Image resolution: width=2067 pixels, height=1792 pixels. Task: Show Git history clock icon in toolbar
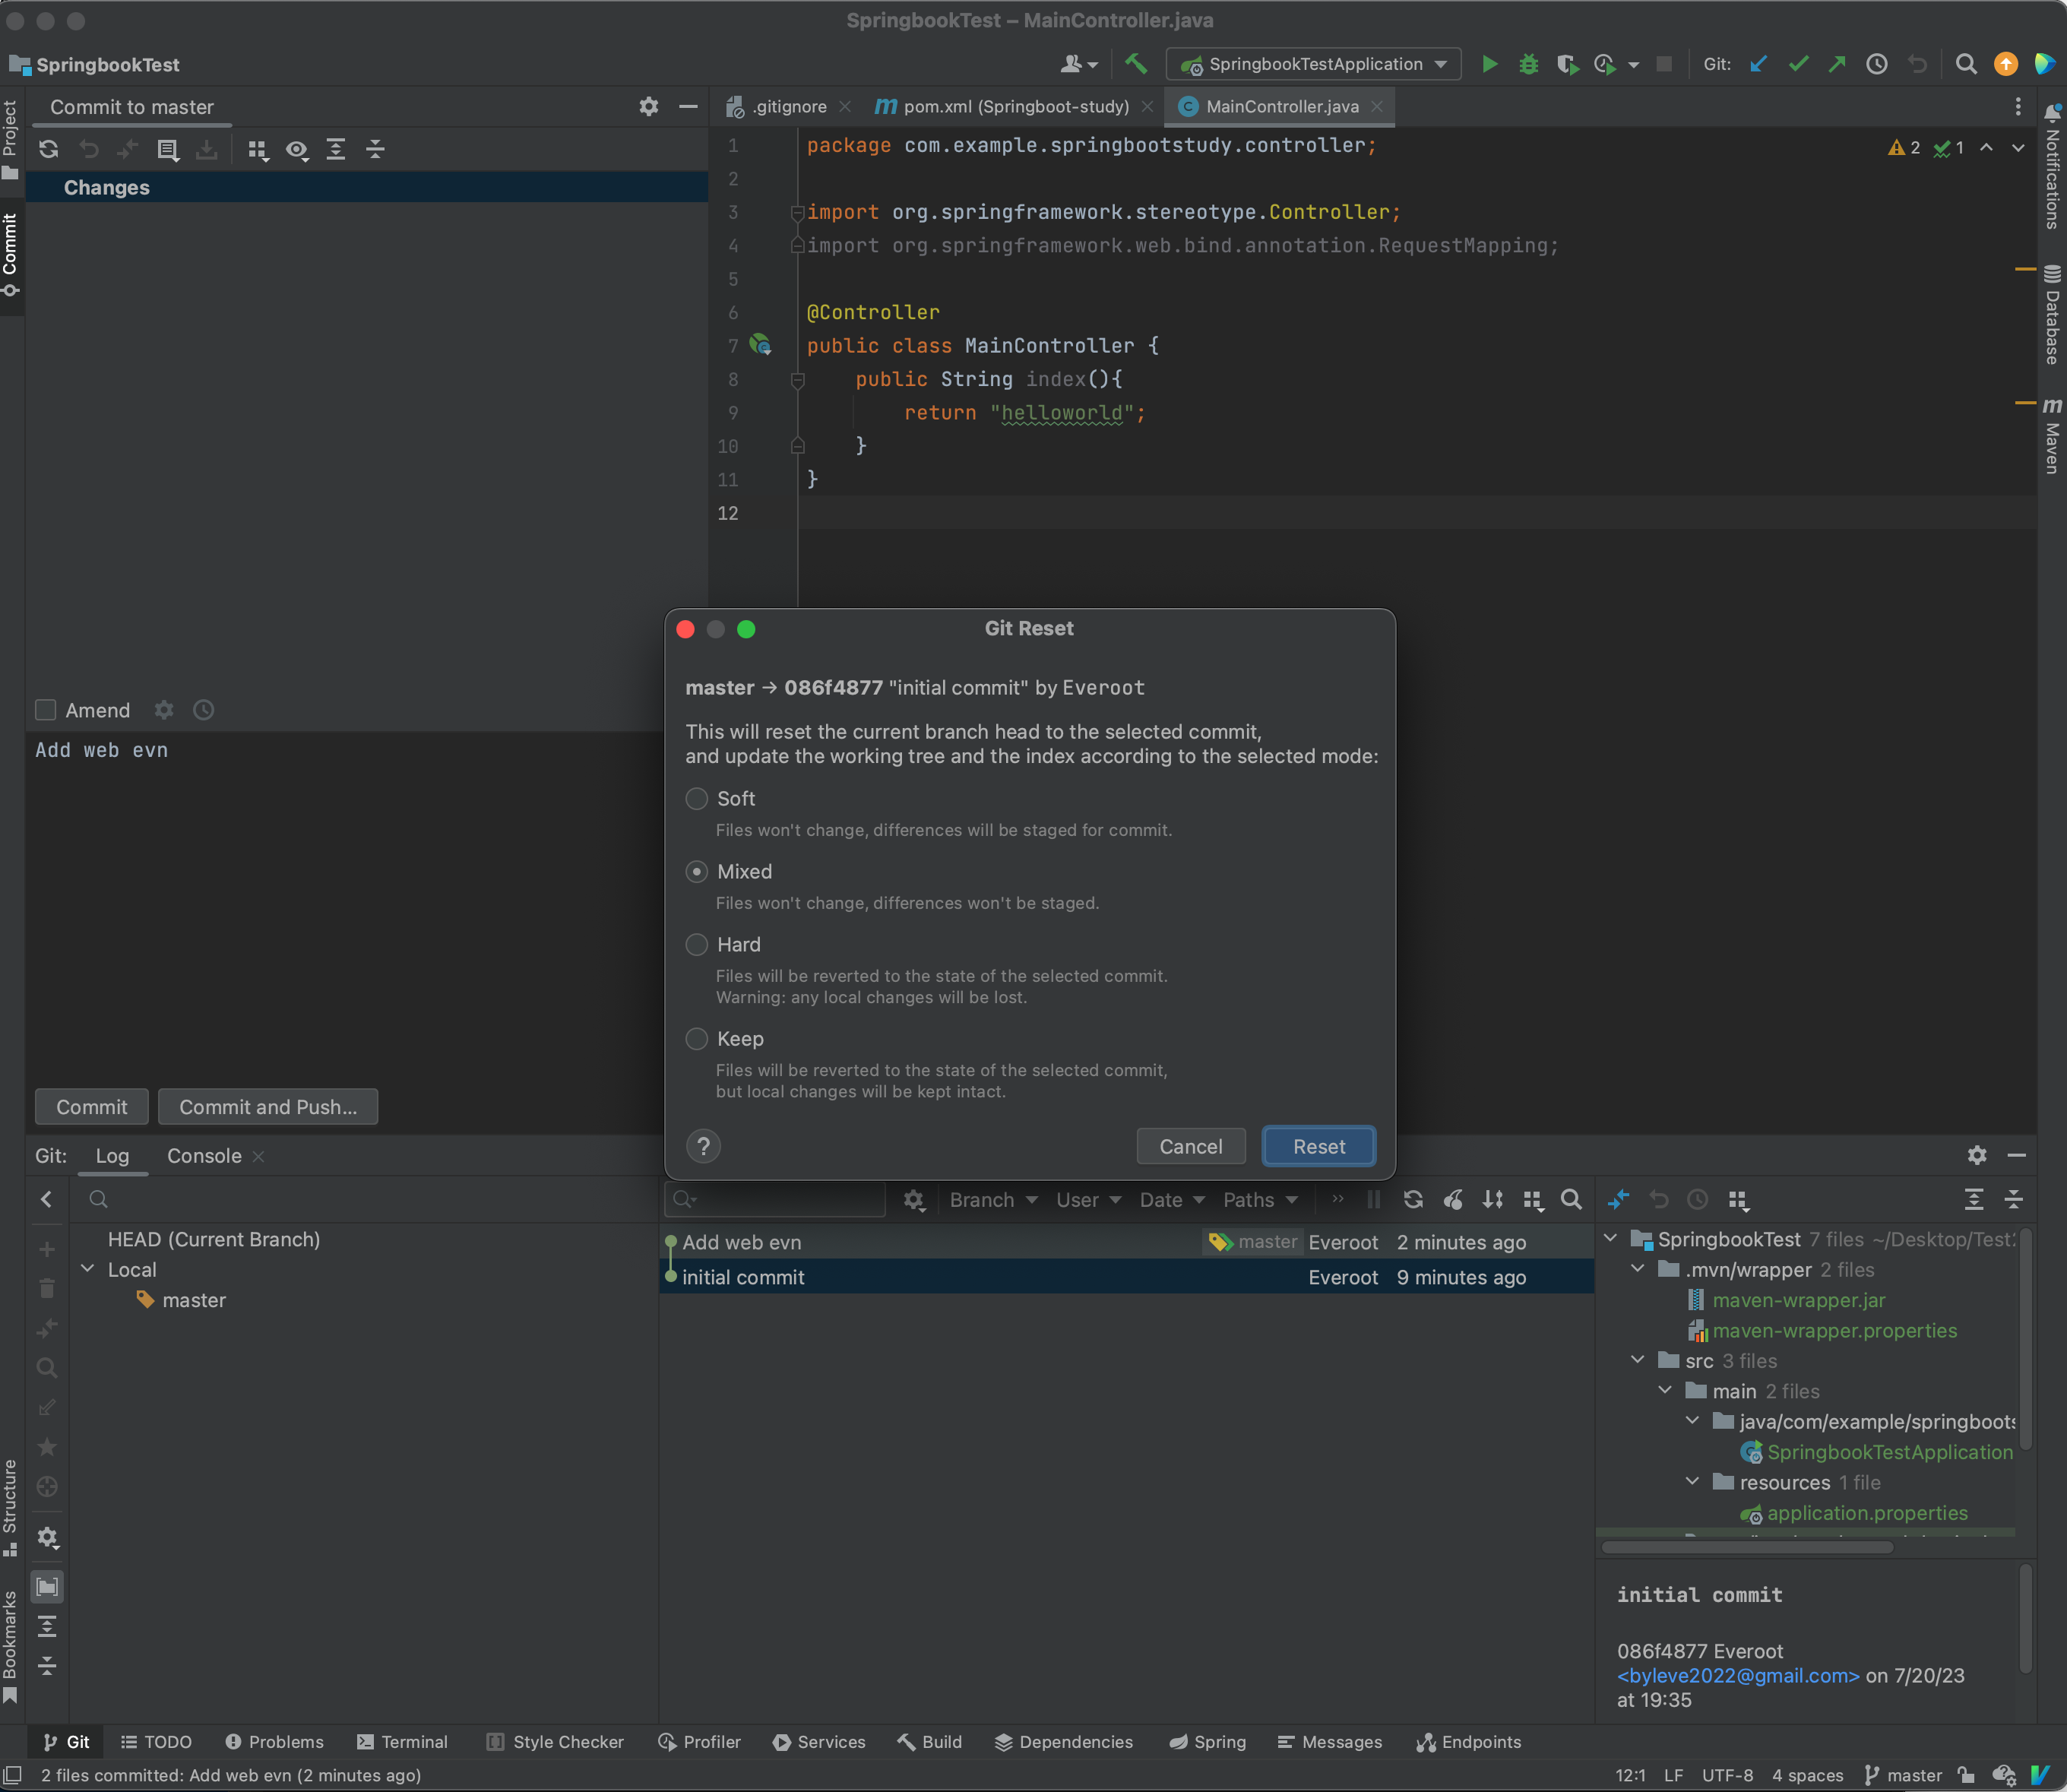point(1877,64)
